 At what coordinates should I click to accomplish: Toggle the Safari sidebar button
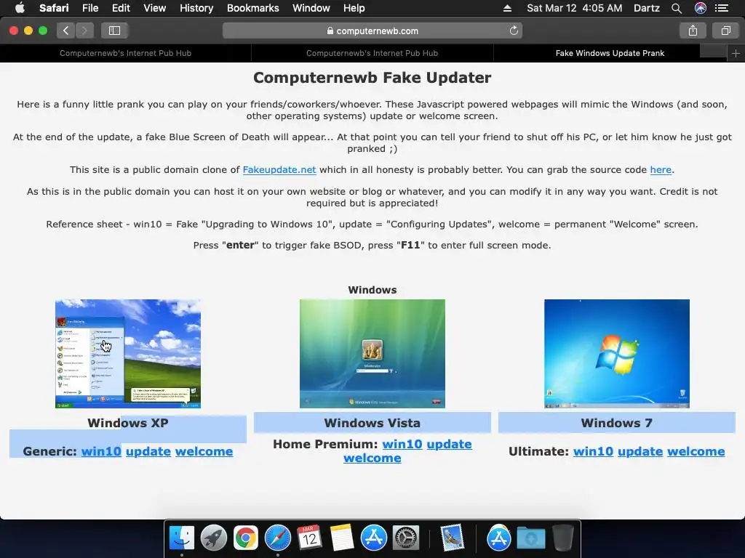point(114,31)
